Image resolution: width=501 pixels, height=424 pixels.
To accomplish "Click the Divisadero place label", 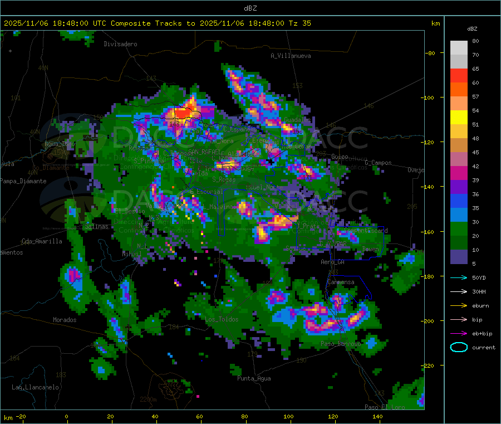I will [120, 44].
